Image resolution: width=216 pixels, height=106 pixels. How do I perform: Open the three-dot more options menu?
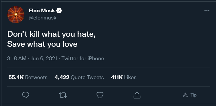pyautogui.click(x=207, y=10)
